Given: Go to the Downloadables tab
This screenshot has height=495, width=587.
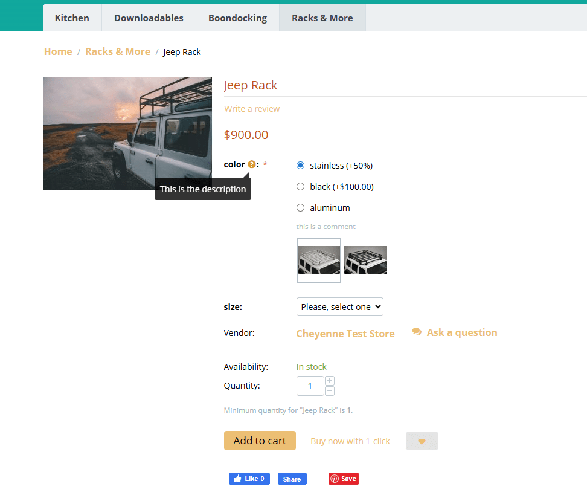Looking at the screenshot, I should click(x=149, y=18).
